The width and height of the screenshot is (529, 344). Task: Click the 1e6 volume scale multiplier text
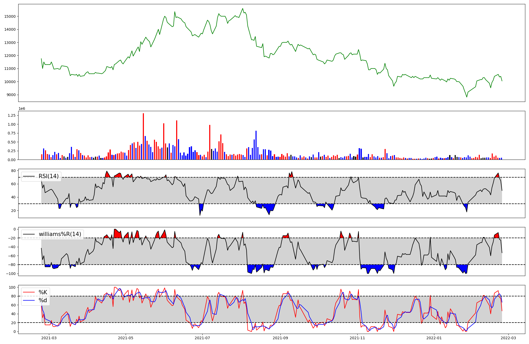pyautogui.click(x=22, y=109)
